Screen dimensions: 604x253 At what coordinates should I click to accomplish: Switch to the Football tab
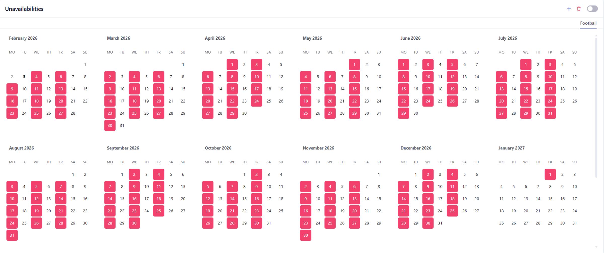click(588, 23)
